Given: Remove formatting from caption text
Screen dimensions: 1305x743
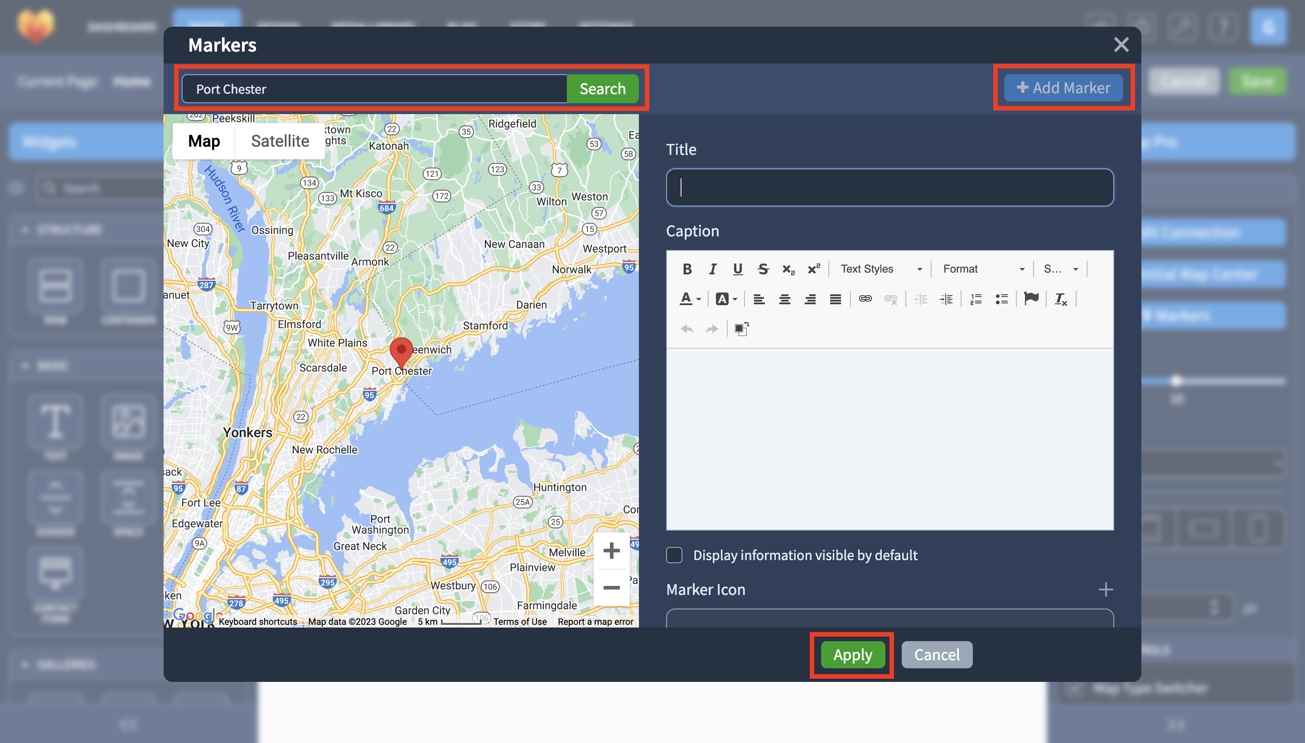Looking at the screenshot, I should pyautogui.click(x=1061, y=299).
